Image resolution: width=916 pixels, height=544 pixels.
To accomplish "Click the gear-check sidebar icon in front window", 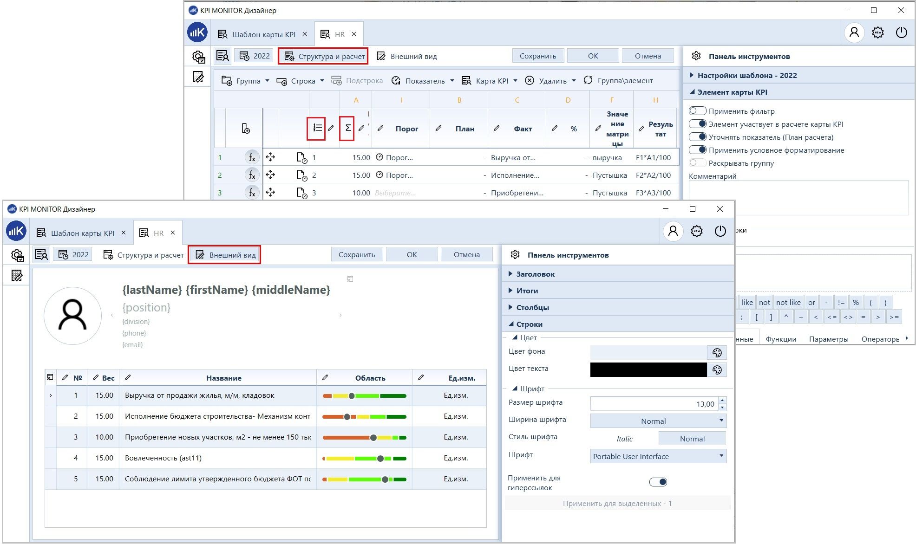I will 17,255.
